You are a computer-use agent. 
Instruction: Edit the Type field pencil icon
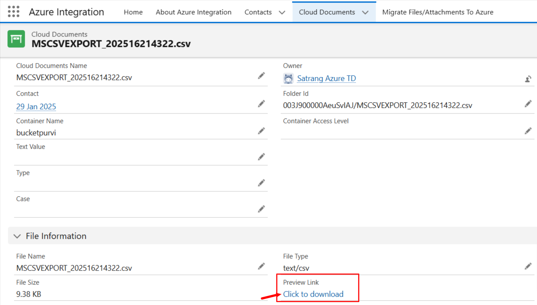[261, 183]
